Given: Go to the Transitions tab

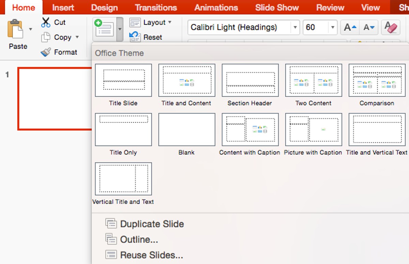Looking at the screenshot, I should [x=156, y=8].
